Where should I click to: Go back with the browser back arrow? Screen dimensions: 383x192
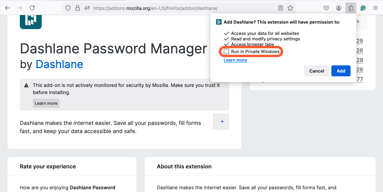pos(8,8)
